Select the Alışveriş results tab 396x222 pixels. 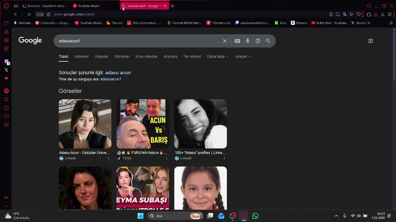[170, 56]
